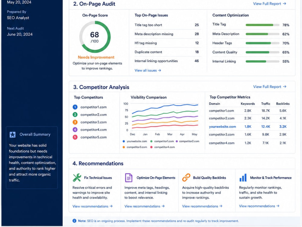Click the yourwebsite.com blue legend dot
302x227 pixels.
point(124,141)
